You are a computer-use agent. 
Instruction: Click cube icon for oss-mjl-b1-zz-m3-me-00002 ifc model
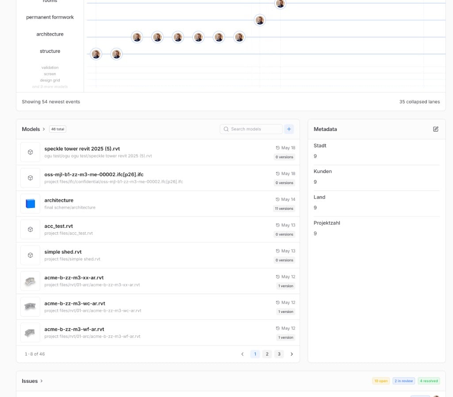coord(31,177)
